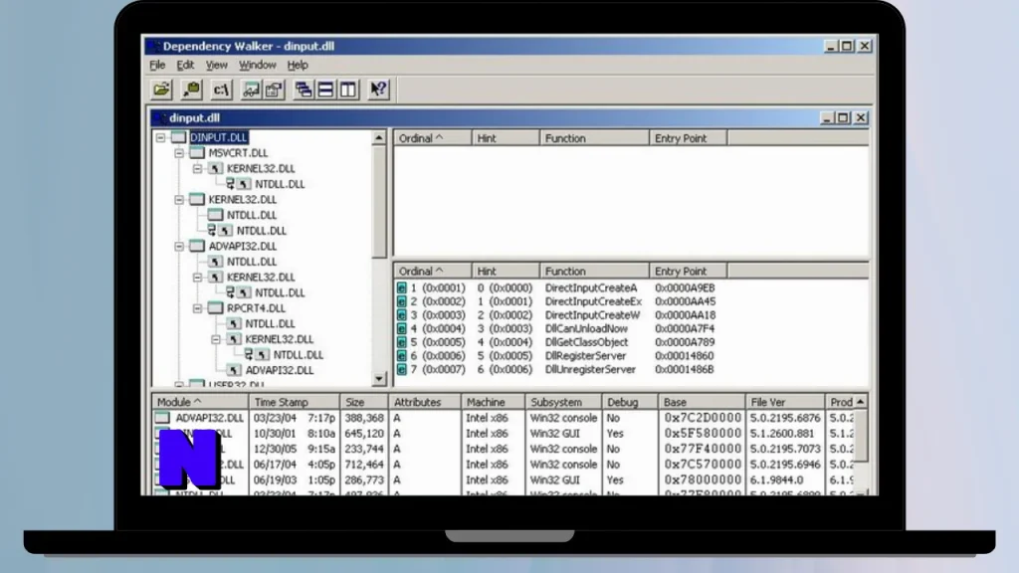Click the module icon next to DINPUT.DLL
Image resolution: width=1019 pixels, height=573 pixels.
point(179,137)
